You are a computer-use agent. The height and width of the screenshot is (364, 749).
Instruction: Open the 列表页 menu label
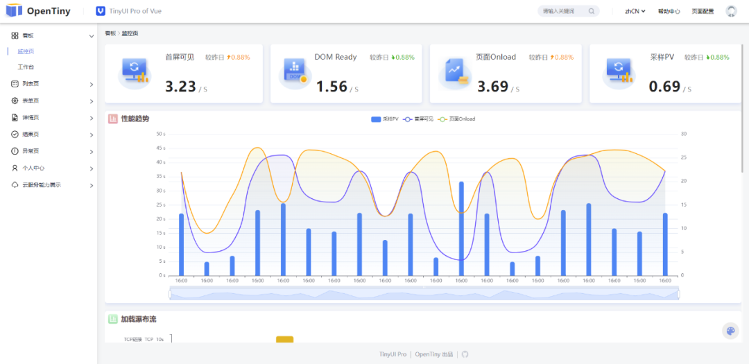pyautogui.click(x=31, y=84)
